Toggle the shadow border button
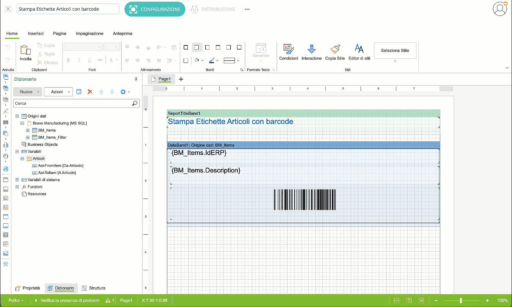 (186, 60)
